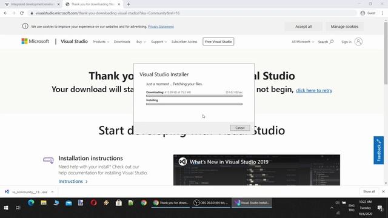The height and width of the screenshot is (218, 388).
Task: Switch to the OBS 26.0.0 taskbar window
Action: point(211,203)
